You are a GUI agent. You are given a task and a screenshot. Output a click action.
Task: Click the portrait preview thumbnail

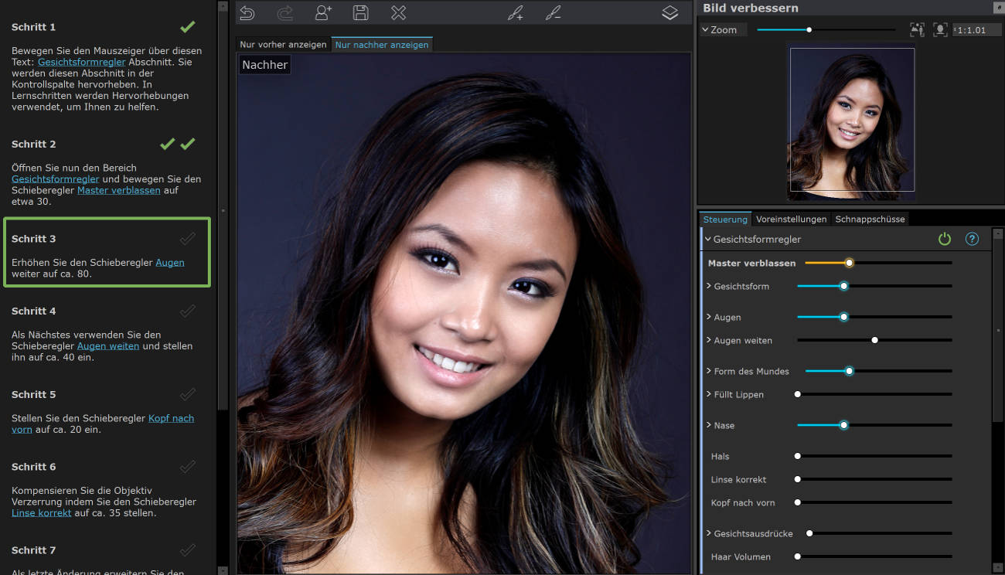point(852,120)
